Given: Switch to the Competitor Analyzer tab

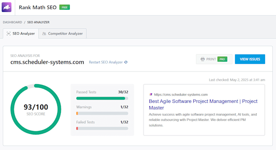Looking at the screenshot, I should tap(63, 33).
